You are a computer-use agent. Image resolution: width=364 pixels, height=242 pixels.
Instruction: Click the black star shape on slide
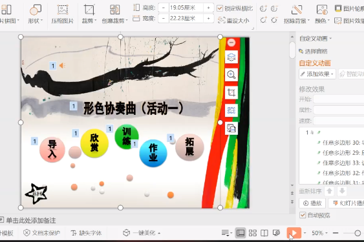(36, 194)
